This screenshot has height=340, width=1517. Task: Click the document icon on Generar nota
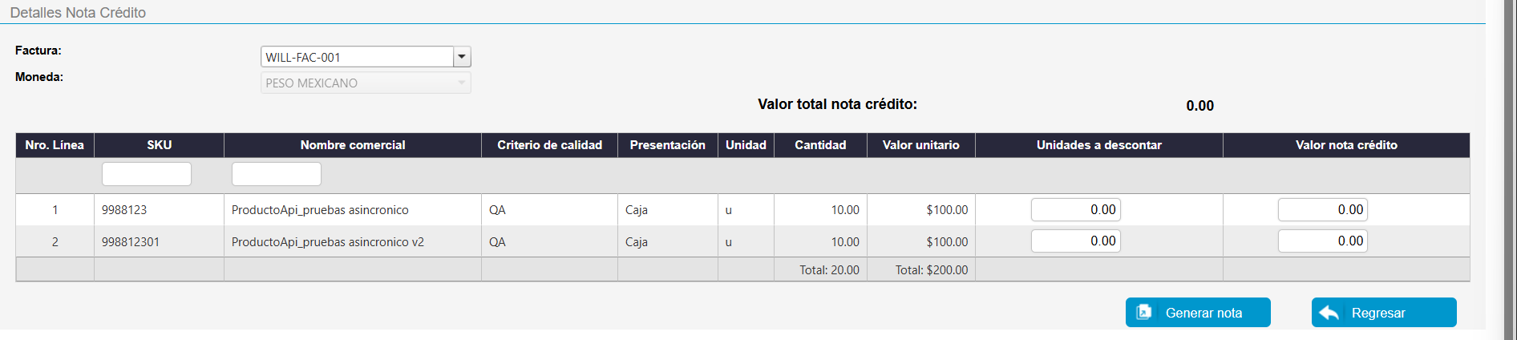click(x=1144, y=312)
